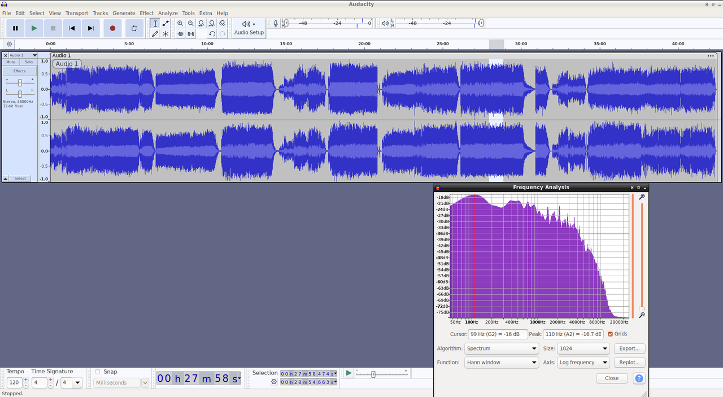Click the Silence audio selection icon
Image resolution: width=723 pixels, height=397 pixels.
pos(191,34)
